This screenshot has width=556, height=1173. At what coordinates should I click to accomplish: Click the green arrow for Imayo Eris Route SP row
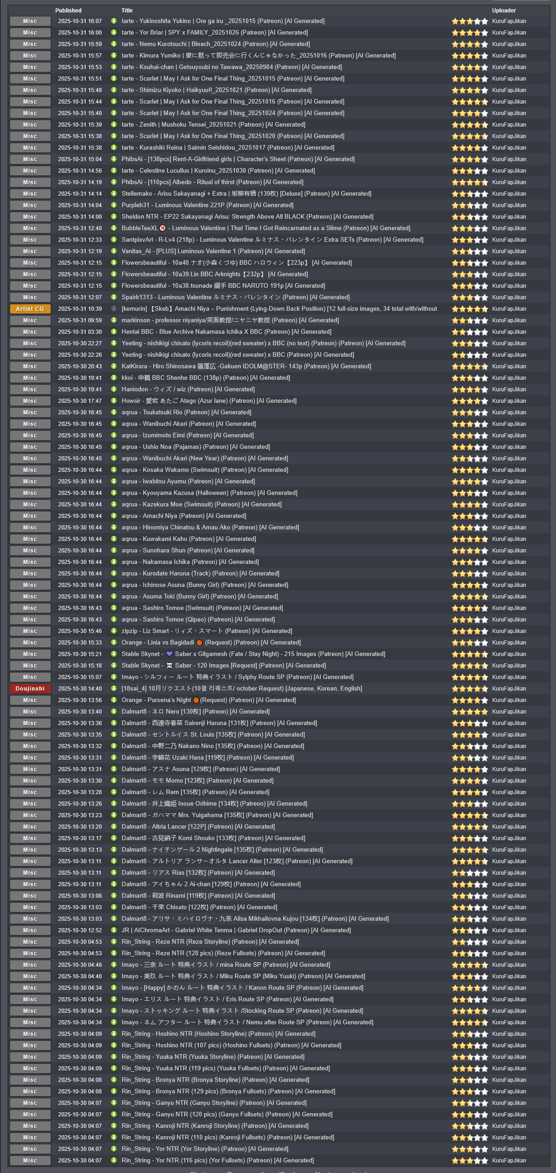[114, 999]
